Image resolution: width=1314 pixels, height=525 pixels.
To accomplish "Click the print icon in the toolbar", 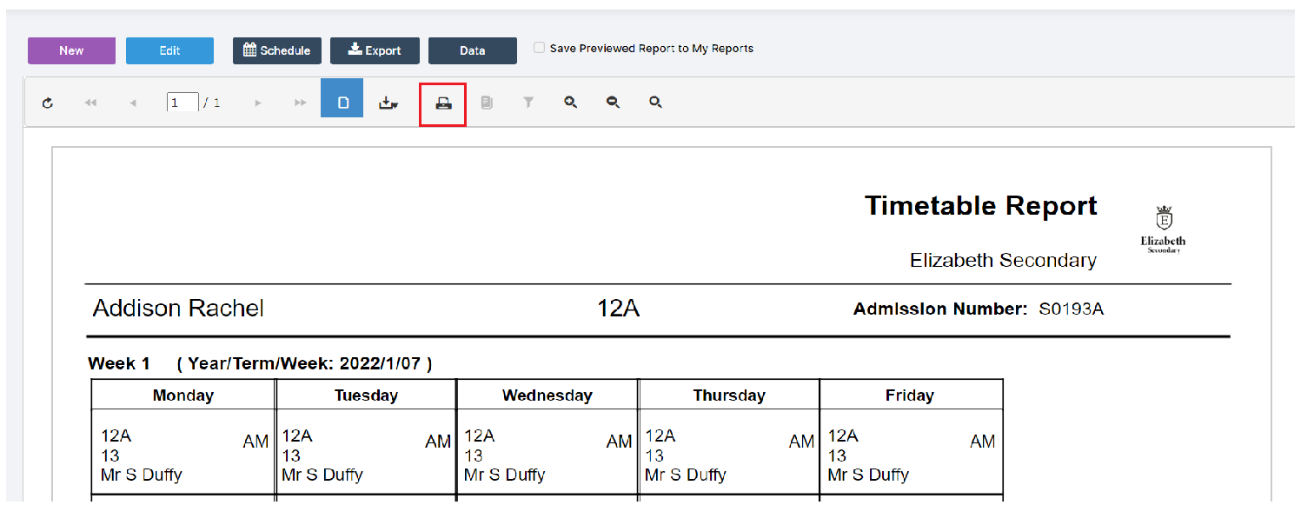I will coord(442,102).
